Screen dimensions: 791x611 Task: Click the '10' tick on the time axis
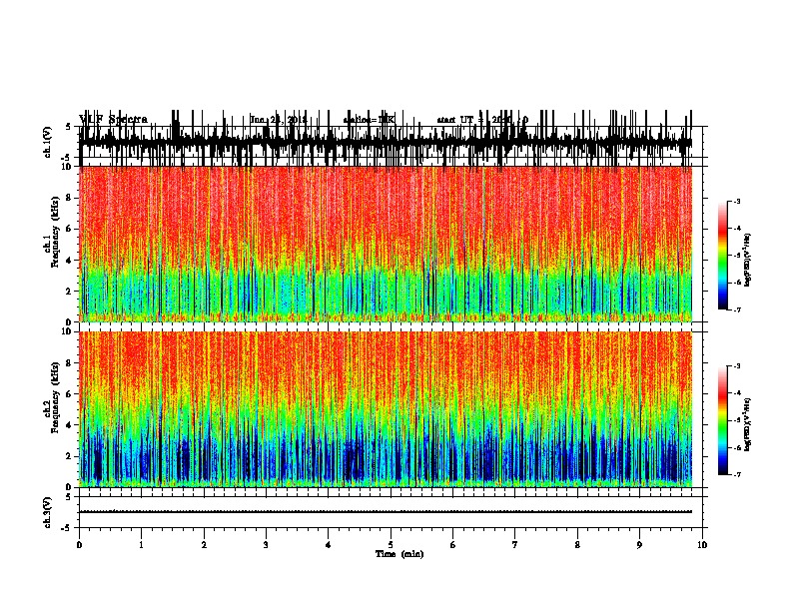[x=702, y=545]
